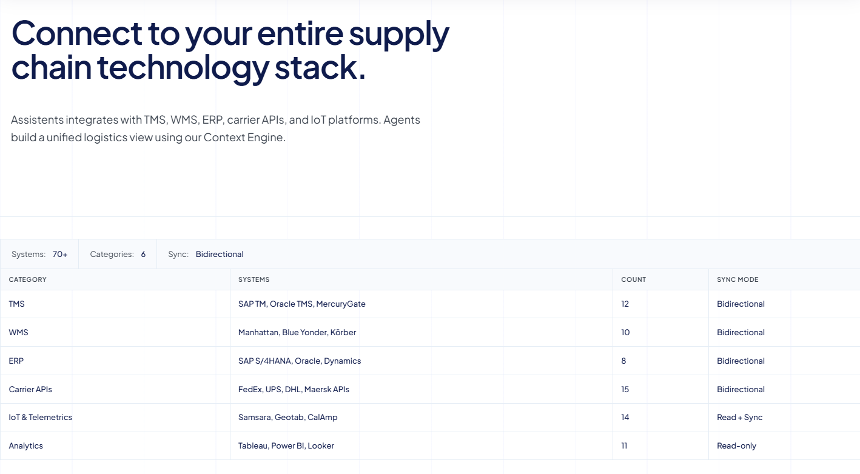Select the Carrier APIs category cell

pyautogui.click(x=115, y=389)
